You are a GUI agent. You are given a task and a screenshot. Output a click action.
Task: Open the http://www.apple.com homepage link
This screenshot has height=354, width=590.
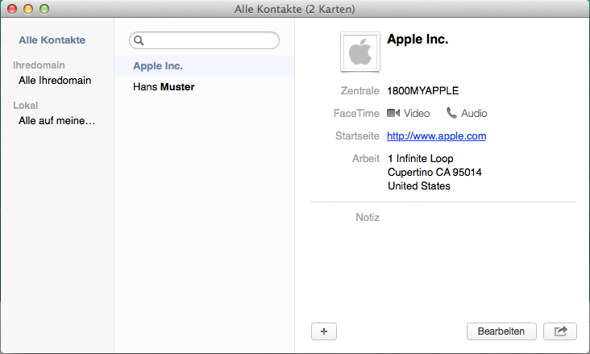point(437,136)
